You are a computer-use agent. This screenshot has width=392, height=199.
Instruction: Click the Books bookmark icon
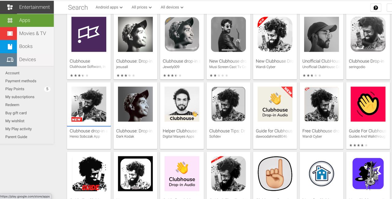pos(10,46)
